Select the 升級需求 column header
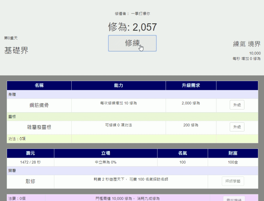The width and height of the screenshot is (264, 201). (191, 86)
